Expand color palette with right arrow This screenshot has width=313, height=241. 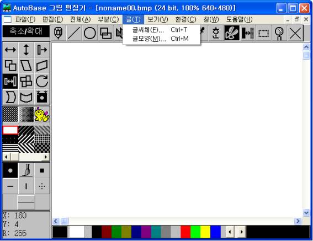point(242,232)
